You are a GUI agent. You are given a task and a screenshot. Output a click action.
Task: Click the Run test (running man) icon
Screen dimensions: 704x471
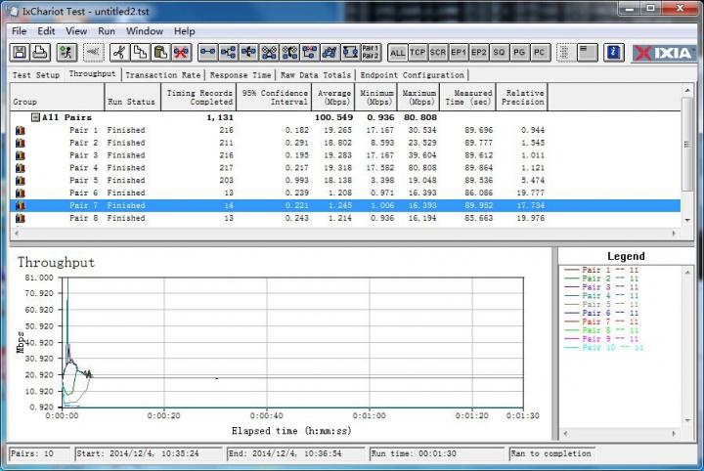pyautogui.click(x=66, y=53)
